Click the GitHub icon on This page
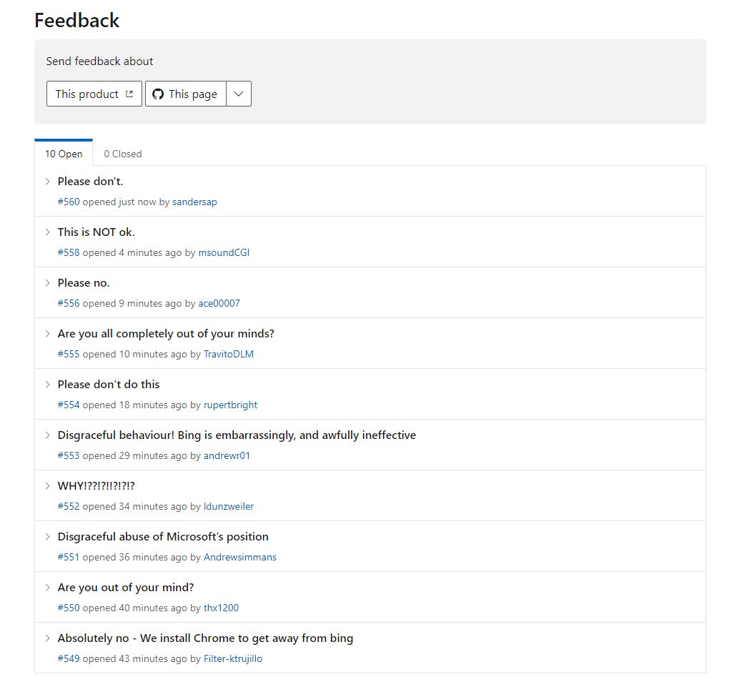The height and width of the screenshot is (677, 737). 158,94
